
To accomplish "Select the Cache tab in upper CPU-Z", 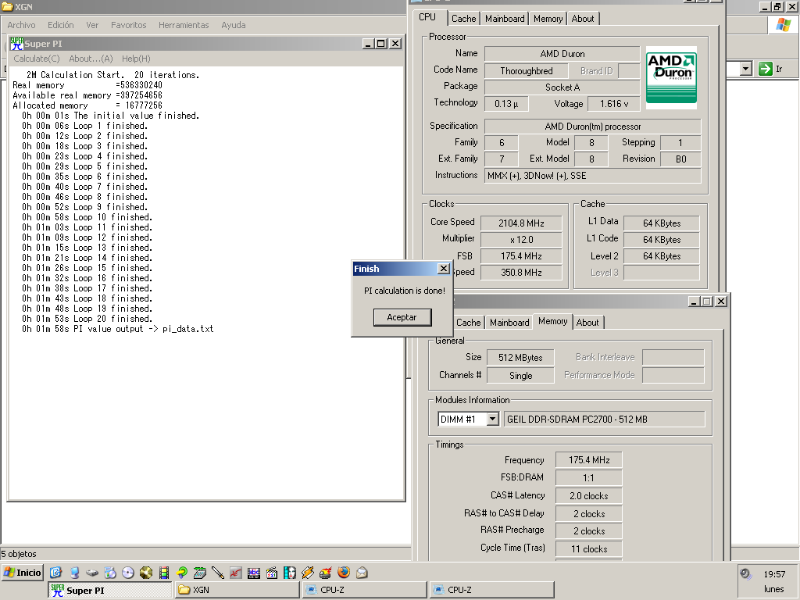I will coord(463,19).
